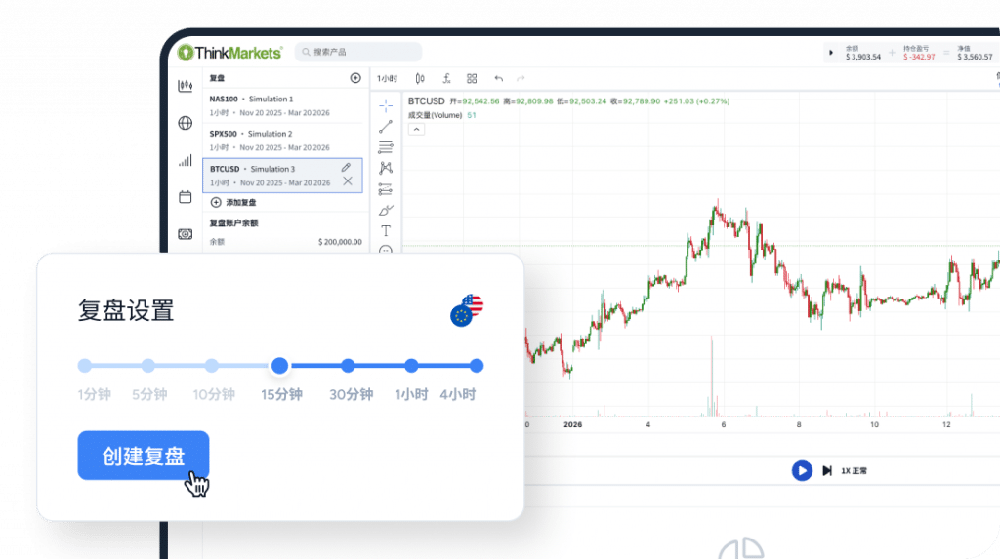Click the ThinkMarkets logo
The image size is (1000, 559).
tap(229, 53)
